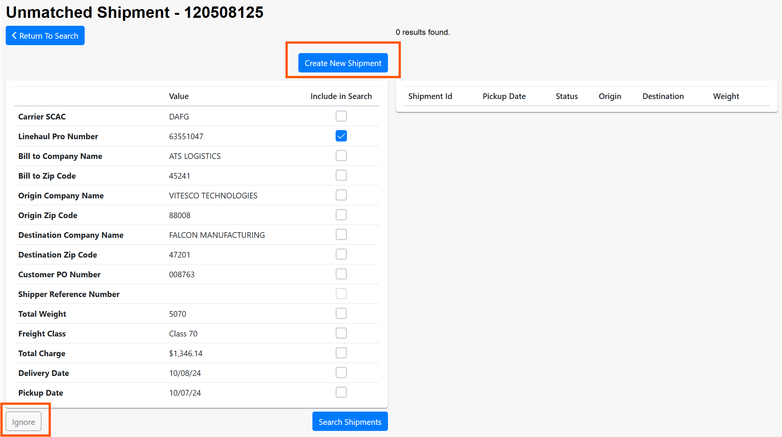Check the Delivery Date checkbox

tap(341, 373)
